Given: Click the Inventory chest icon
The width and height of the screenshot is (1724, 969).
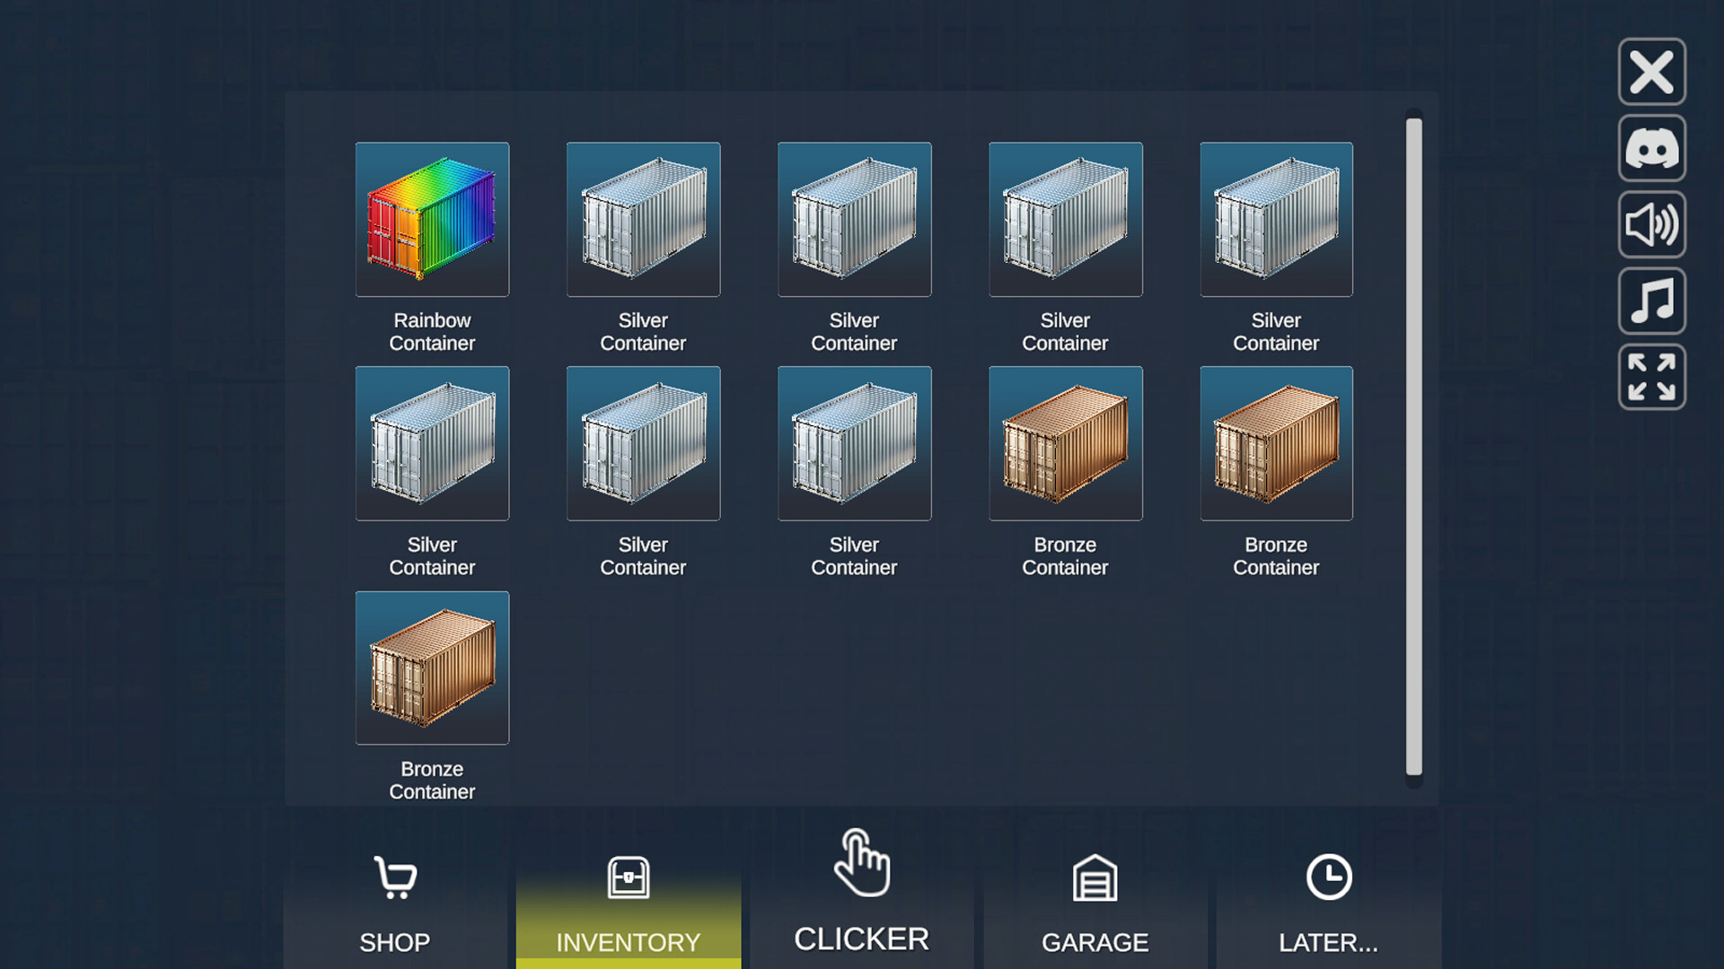Looking at the screenshot, I should (x=628, y=879).
